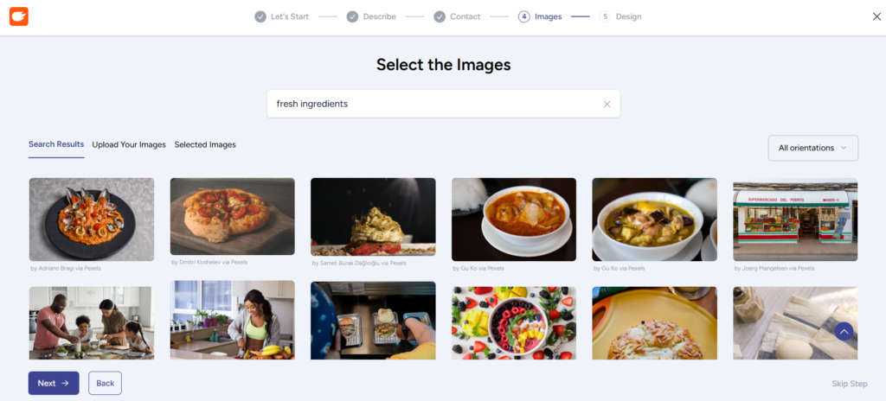
Task: Clear the search field with the X icon
Action: [607, 105]
